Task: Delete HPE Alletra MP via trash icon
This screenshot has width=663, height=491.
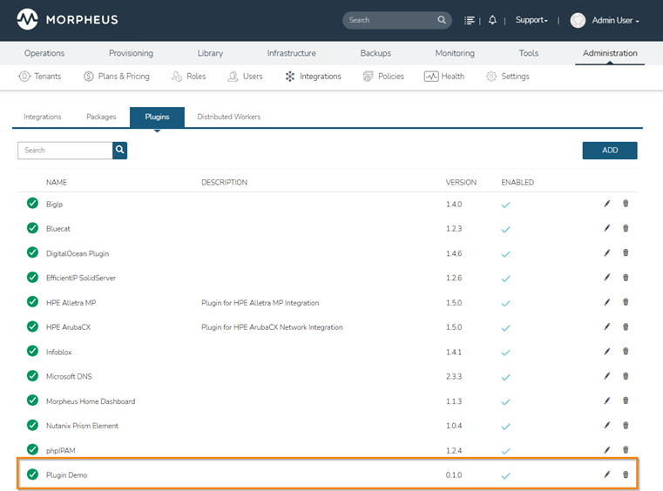Action: pyautogui.click(x=626, y=302)
